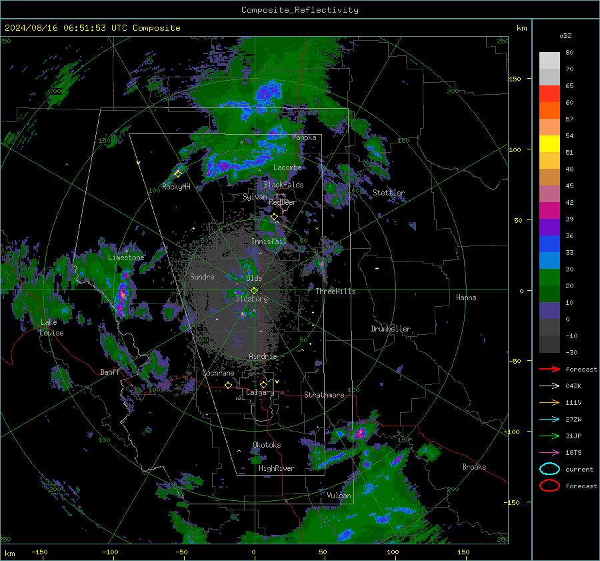Click the cyan current ellipse icon
The height and width of the screenshot is (561, 600).
point(549,469)
